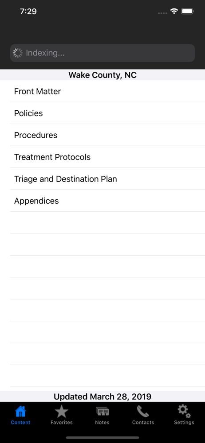Open Triage and Destination Plan
The height and width of the screenshot is (443, 205).
click(x=107, y=179)
